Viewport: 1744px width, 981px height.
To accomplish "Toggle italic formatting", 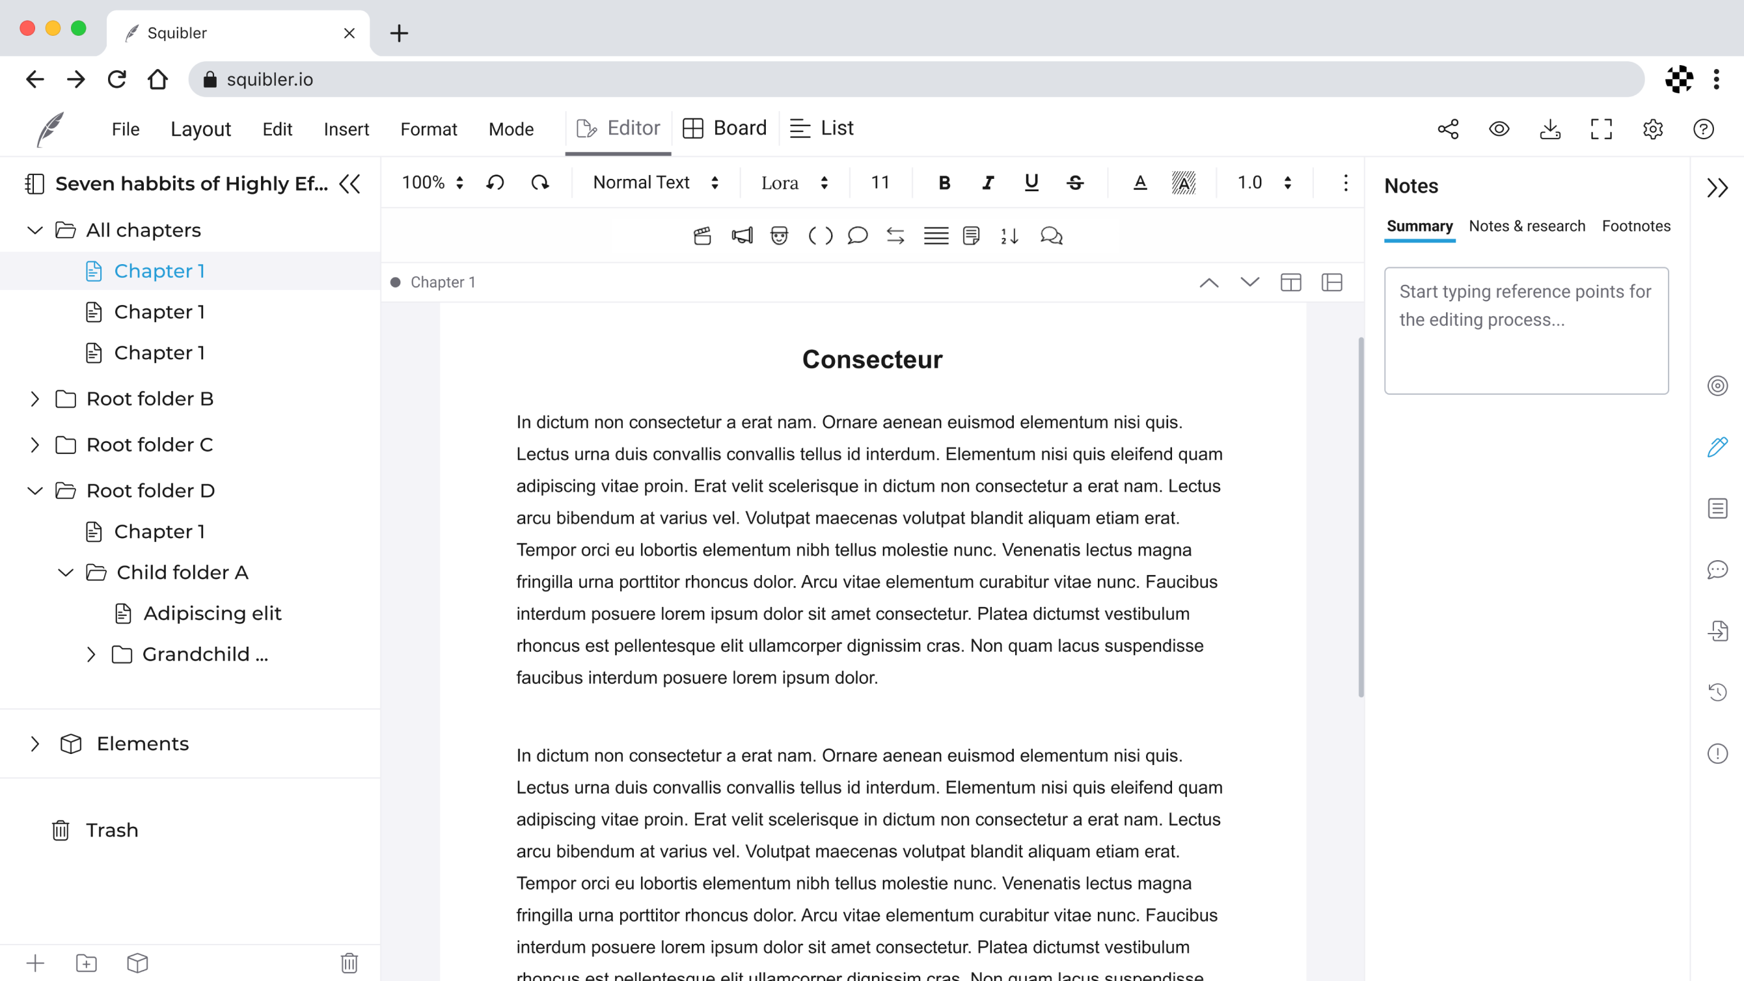I will [988, 183].
